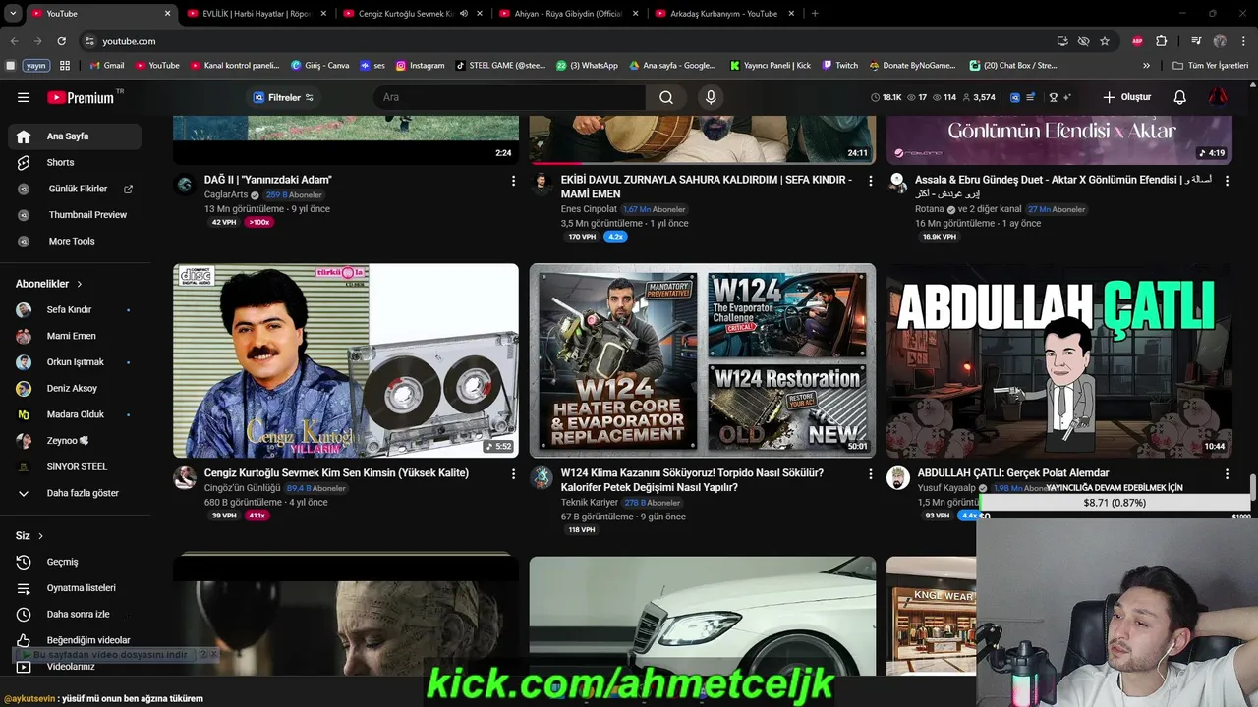Open Orkun Işıtmak subscription channel
The height and width of the screenshot is (707, 1258).
(75, 362)
